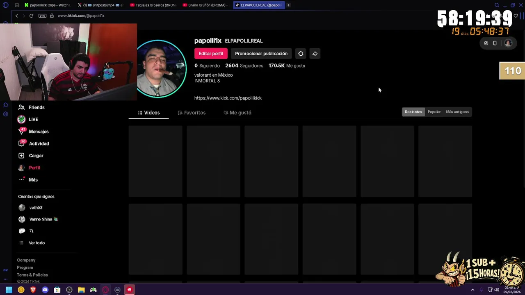Click the Cuentas que sigues heading
The image size is (525, 295).
tap(36, 196)
